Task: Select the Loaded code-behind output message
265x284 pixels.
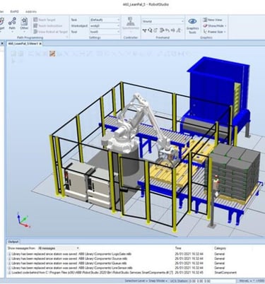Action: 90,273
